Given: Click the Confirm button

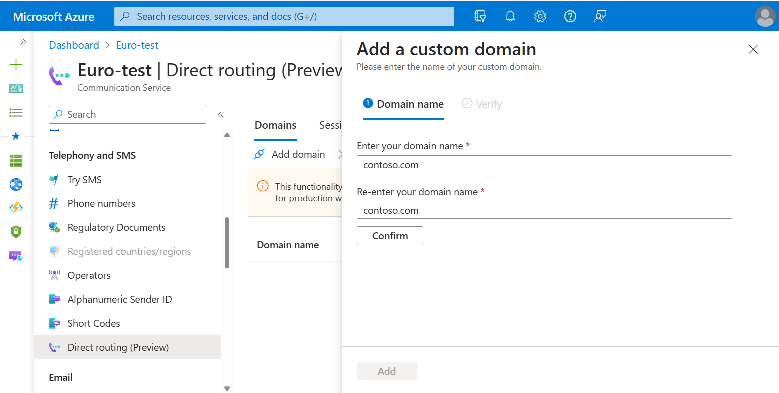Looking at the screenshot, I should click(390, 235).
